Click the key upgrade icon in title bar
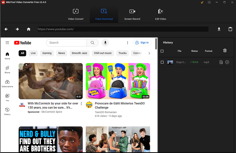The image size is (236, 153). tap(202, 2)
